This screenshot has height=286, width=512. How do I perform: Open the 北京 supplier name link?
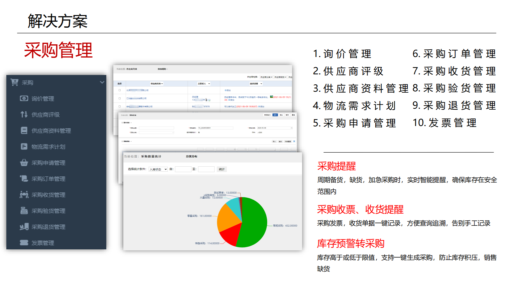[x=137, y=90]
